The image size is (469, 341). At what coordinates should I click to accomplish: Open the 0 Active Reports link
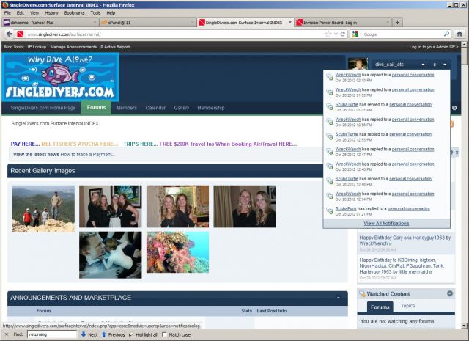[x=116, y=47]
